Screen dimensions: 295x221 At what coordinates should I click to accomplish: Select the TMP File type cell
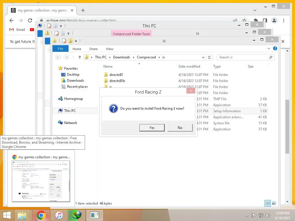coord(220,99)
